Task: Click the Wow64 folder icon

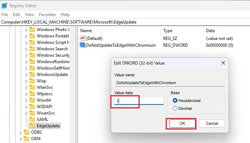Action: tap(32, 100)
